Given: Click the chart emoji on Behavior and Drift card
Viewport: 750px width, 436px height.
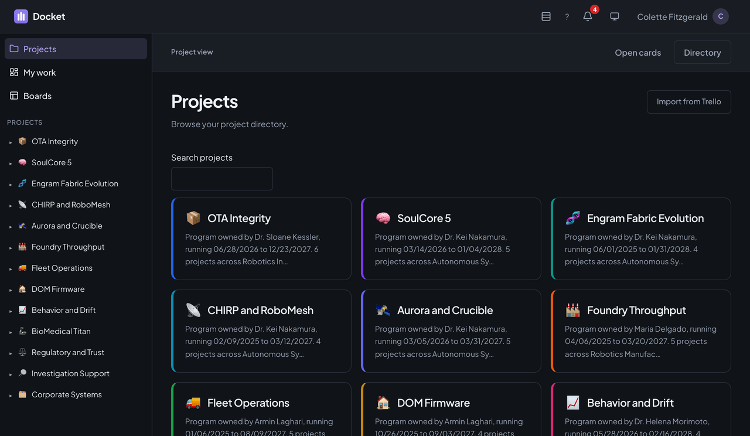Looking at the screenshot, I should (x=573, y=403).
